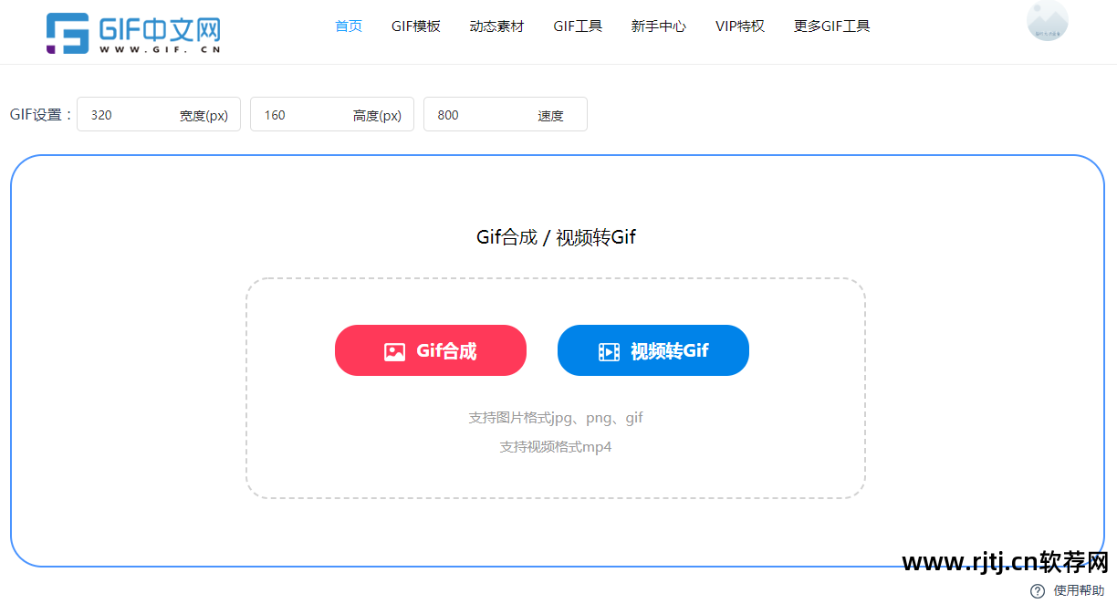Click the width 宽度(px) input showing 320
Image resolution: width=1117 pixels, height=604 pixels.
click(x=158, y=114)
